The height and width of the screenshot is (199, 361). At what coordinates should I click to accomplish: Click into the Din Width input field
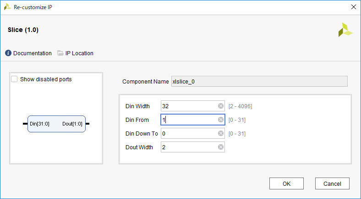188,106
